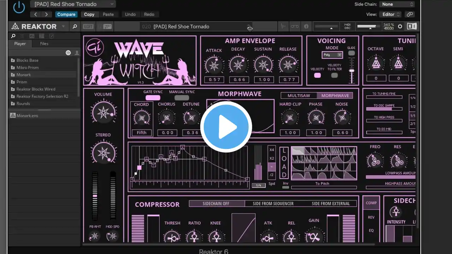Click the compressor GAIN knob
452x254 pixels.
coord(314,236)
